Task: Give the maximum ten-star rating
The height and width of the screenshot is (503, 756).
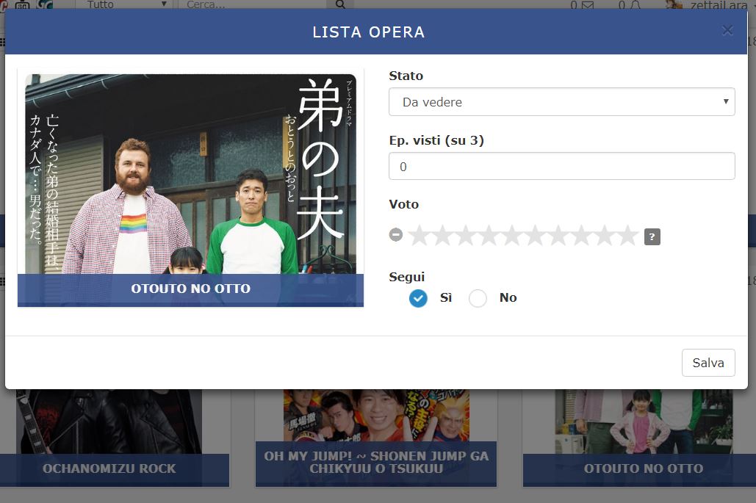Action: click(627, 236)
